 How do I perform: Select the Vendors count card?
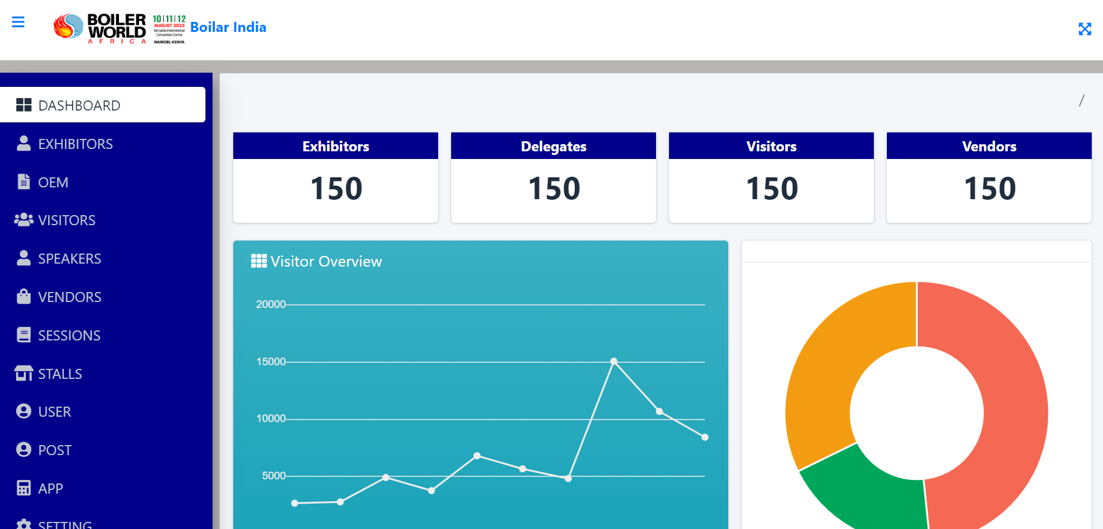[x=989, y=178]
